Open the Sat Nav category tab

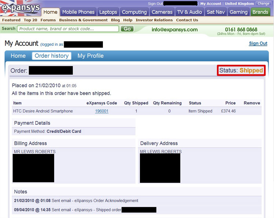click(216, 12)
